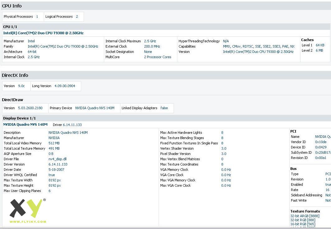Click the "DirectDraw" subheading
Screen dimensions: 331x229
pyautogui.click(x=12, y=100)
